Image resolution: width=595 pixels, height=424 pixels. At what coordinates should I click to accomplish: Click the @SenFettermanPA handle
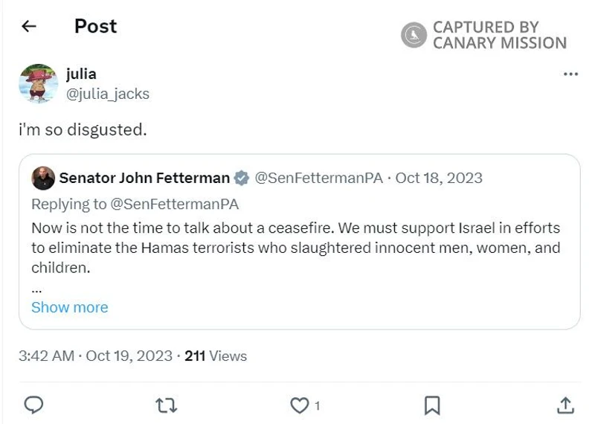coord(319,178)
